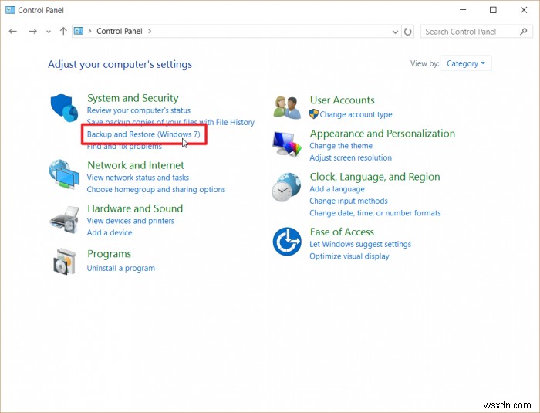Open Clock, Language, and Region category
This screenshot has width=540, height=413.
pyautogui.click(x=375, y=177)
